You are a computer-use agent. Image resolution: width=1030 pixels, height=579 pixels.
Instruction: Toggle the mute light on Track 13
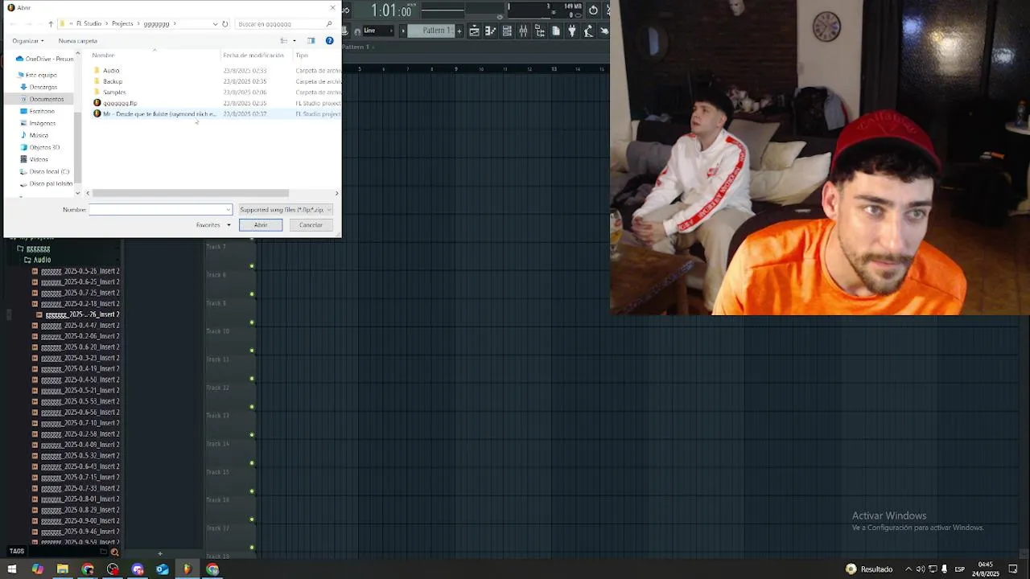coord(252,435)
